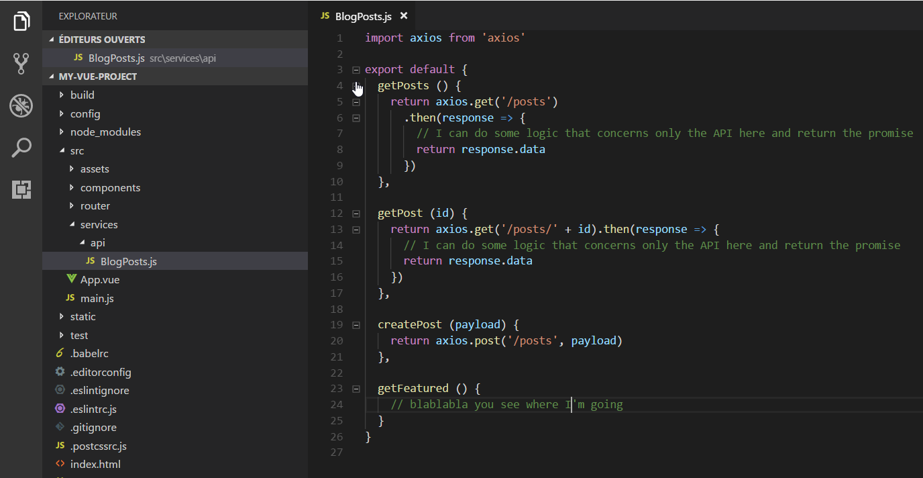Collapse the getPosts function body
The image size is (923, 478).
(x=356, y=85)
